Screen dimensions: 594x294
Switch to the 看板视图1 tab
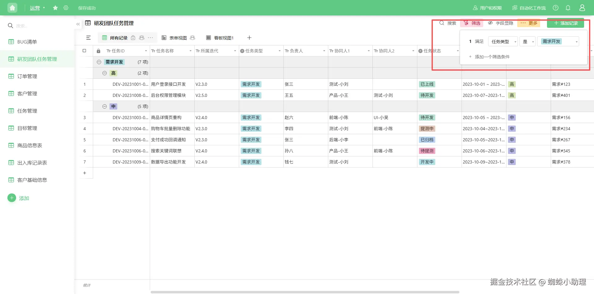click(220, 38)
